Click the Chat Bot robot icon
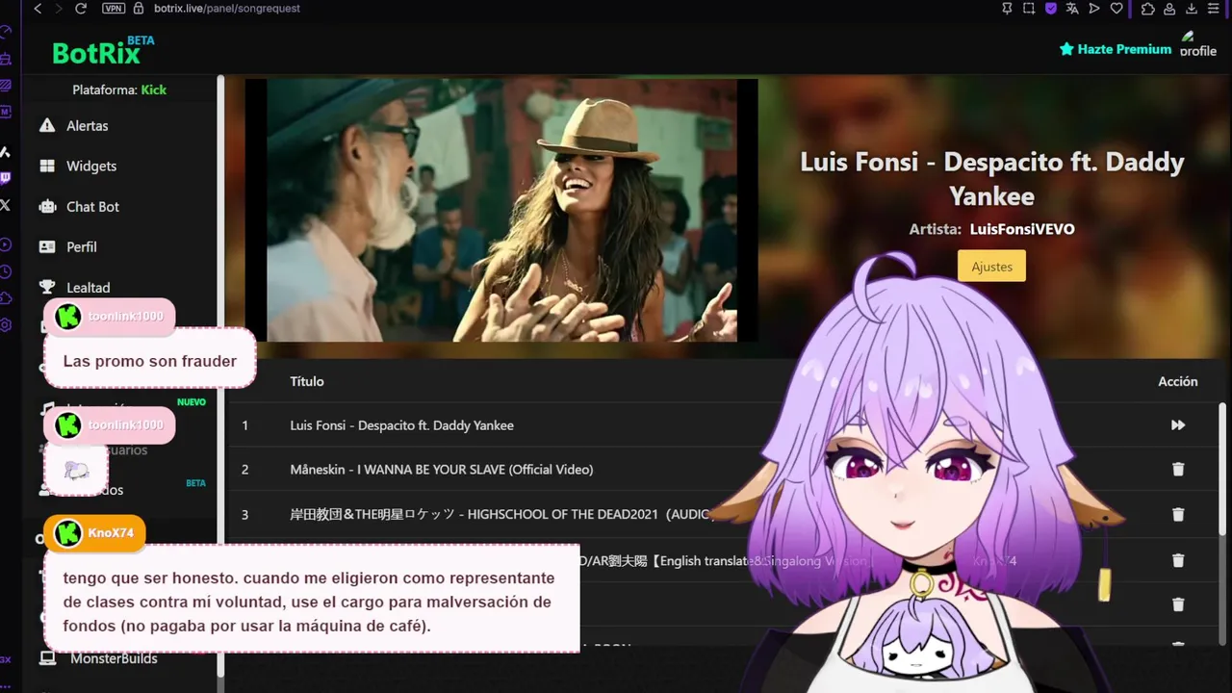The image size is (1232, 693). coord(47,207)
